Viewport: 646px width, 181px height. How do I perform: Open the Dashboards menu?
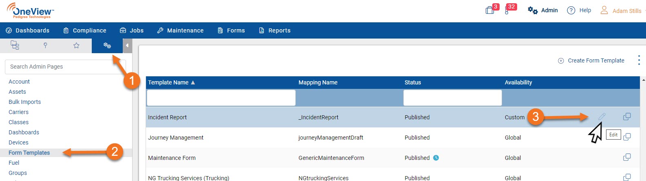tap(28, 30)
